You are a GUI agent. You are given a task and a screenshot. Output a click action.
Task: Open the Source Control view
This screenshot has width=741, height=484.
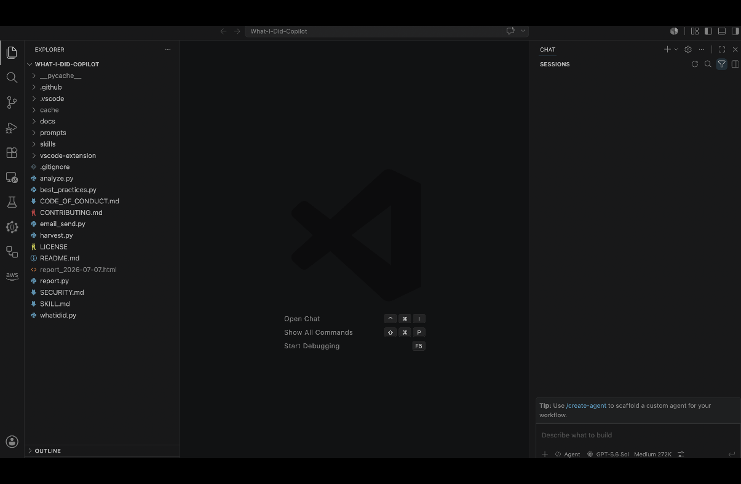(12, 103)
